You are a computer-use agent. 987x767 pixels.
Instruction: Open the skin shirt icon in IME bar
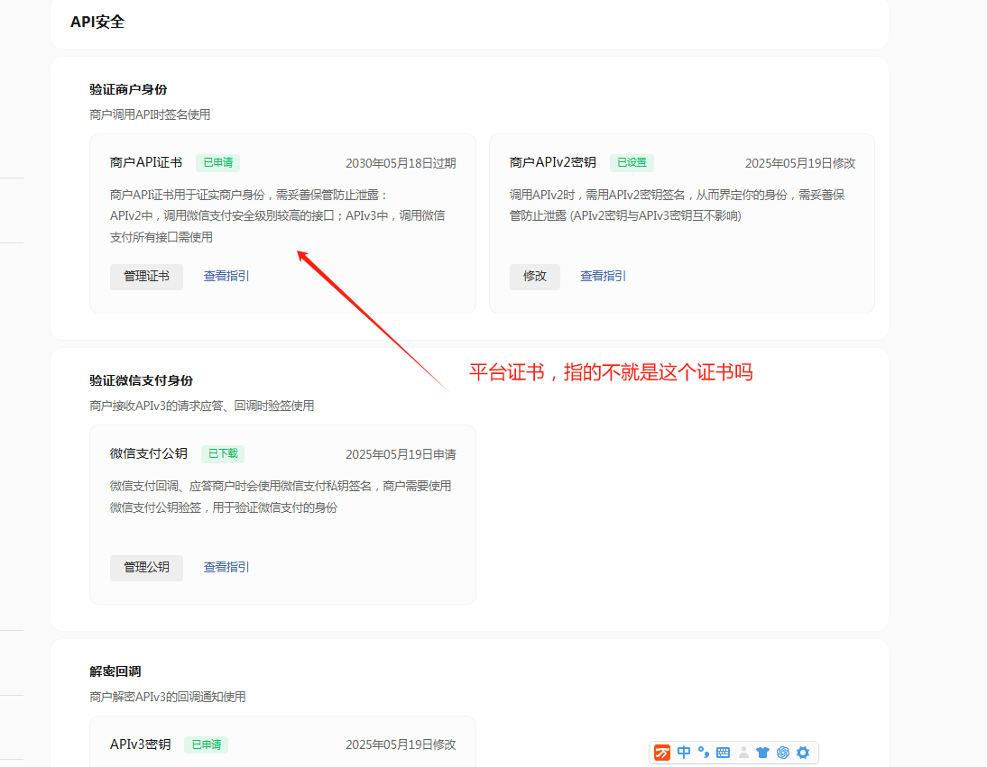(763, 753)
